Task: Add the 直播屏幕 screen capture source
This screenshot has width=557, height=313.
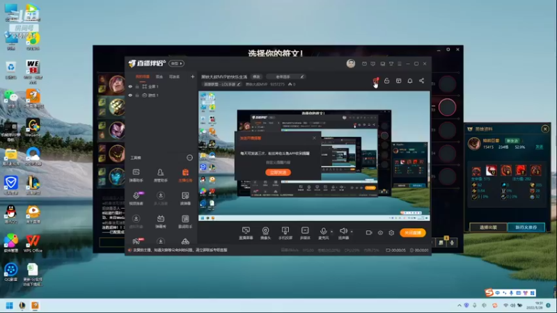Action: (x=246, y=233)
